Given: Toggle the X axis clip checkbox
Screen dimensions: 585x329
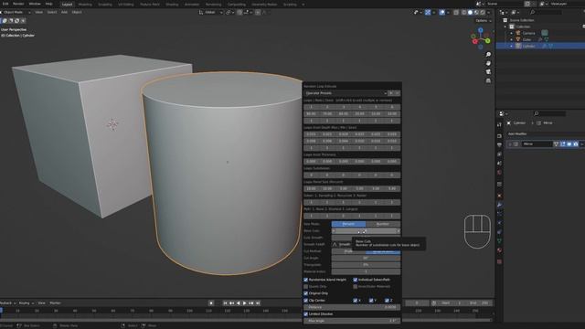Looking at the screenshot, I should [356, 301].
